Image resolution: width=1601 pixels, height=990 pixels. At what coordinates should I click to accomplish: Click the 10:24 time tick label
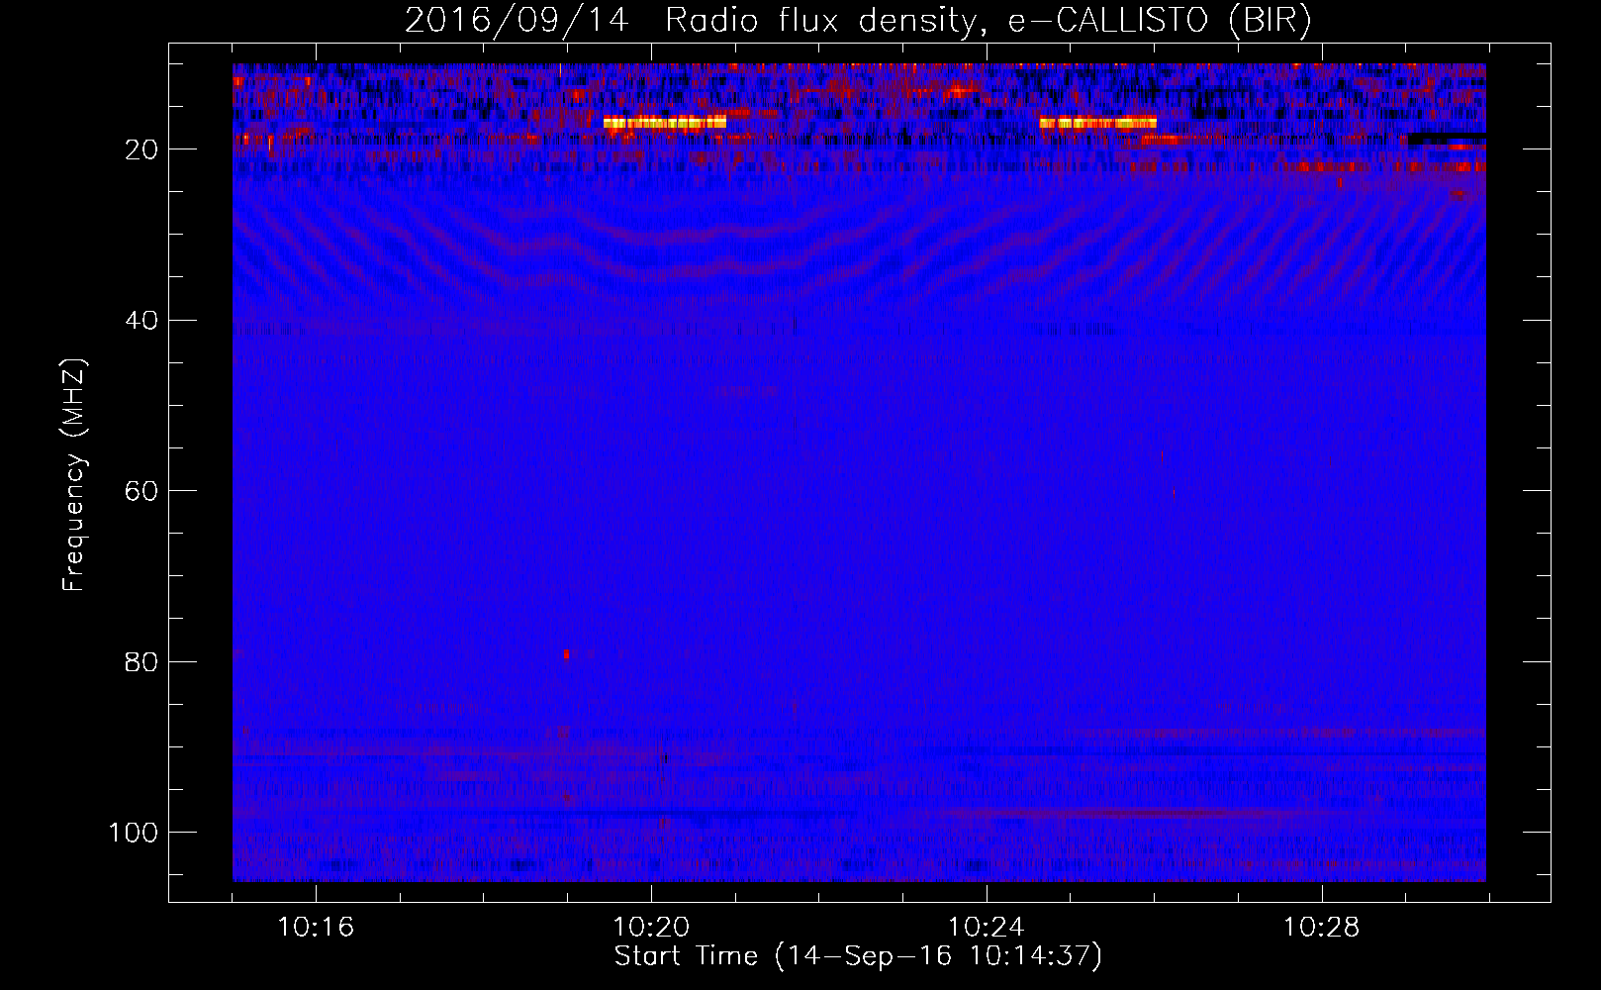987,928
